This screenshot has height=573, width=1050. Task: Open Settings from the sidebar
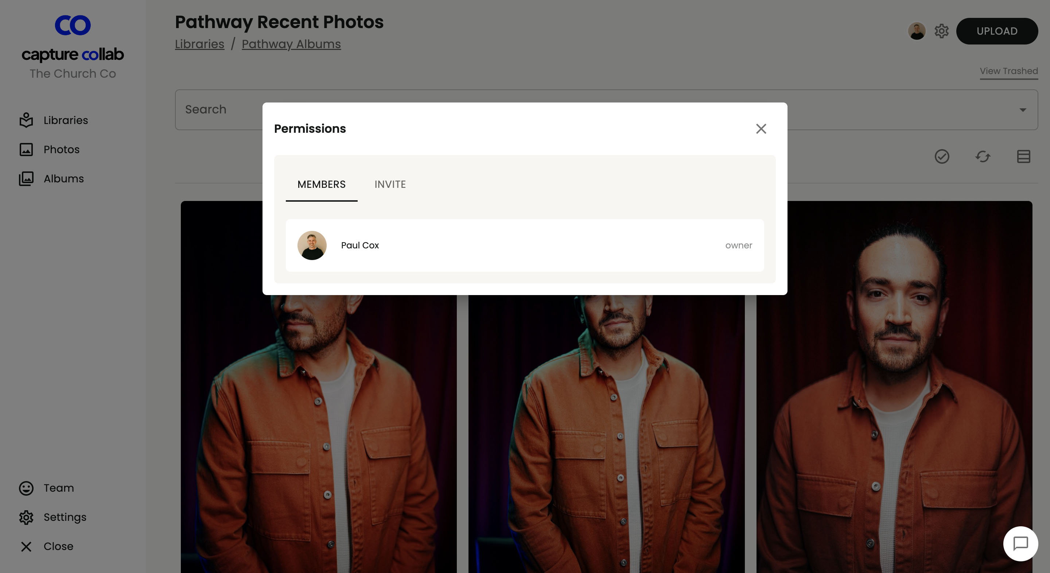point(65,517)
